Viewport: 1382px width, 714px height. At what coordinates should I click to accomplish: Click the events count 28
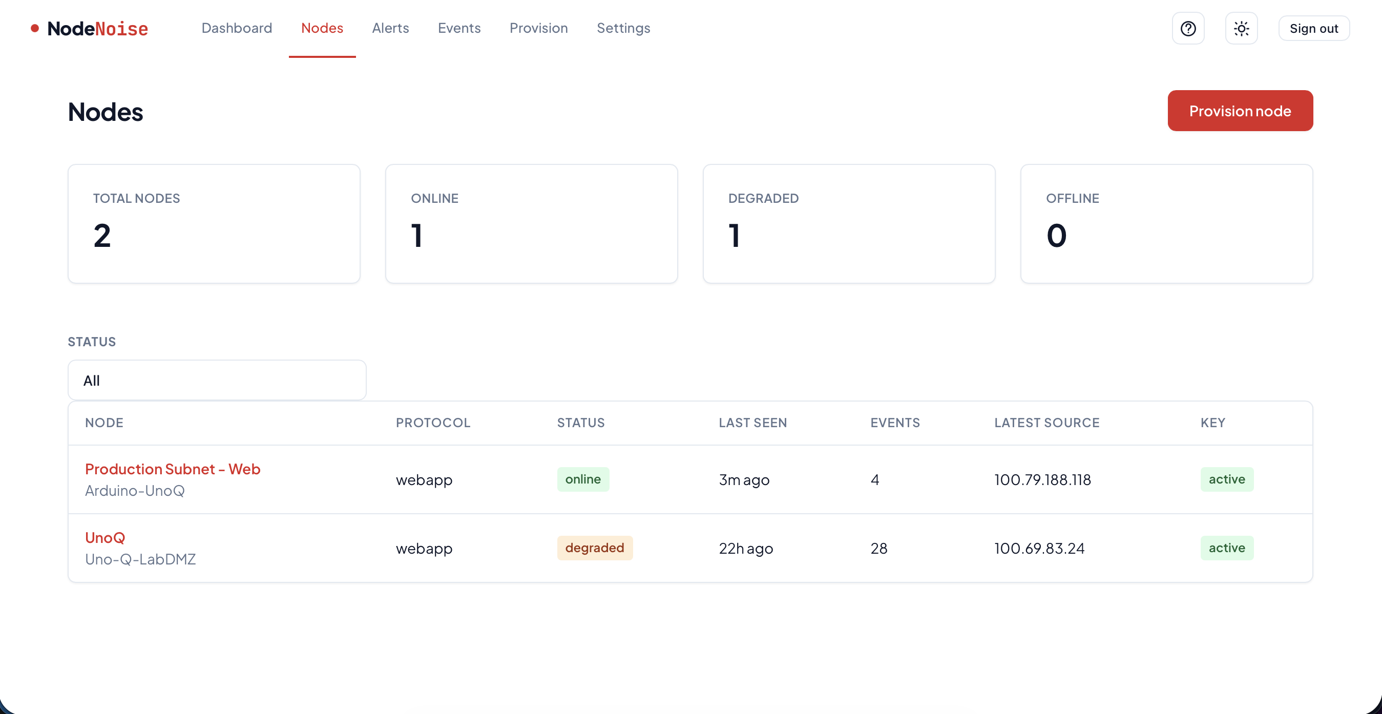(x=879, y=548)
